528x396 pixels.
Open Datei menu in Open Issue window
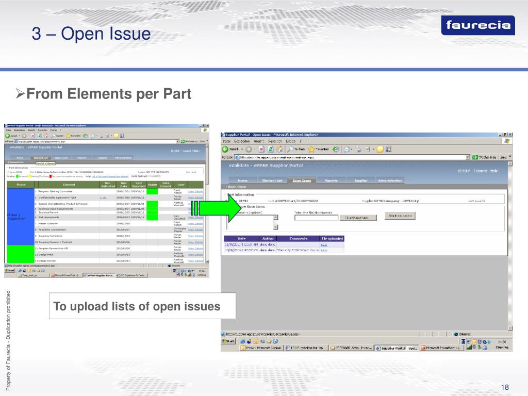(x=227, y=141)
